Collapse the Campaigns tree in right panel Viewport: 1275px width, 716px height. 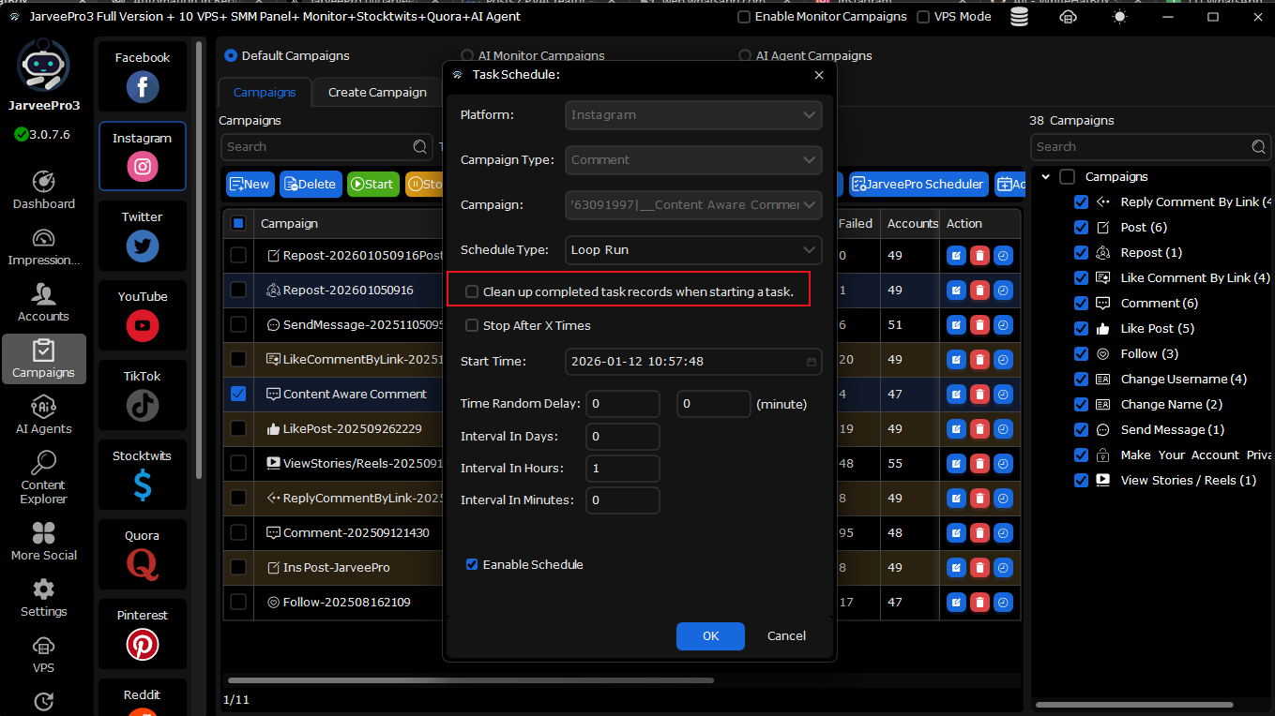pyautogui.click(x=1045, y=177)
